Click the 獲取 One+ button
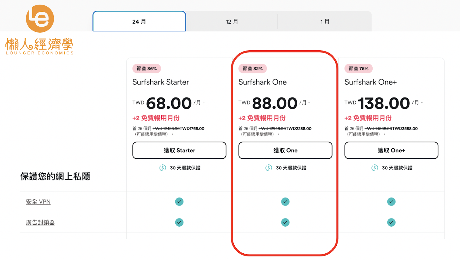This screenshot has width=460, height=260. click(x=391, y=150)
